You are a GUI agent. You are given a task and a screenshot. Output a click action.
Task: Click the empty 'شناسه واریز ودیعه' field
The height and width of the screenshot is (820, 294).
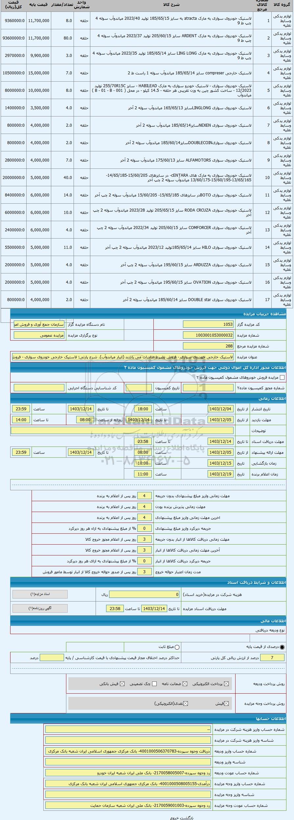click(128, 762)
